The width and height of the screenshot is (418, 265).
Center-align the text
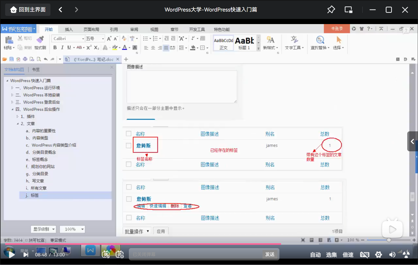pos(153,48)
